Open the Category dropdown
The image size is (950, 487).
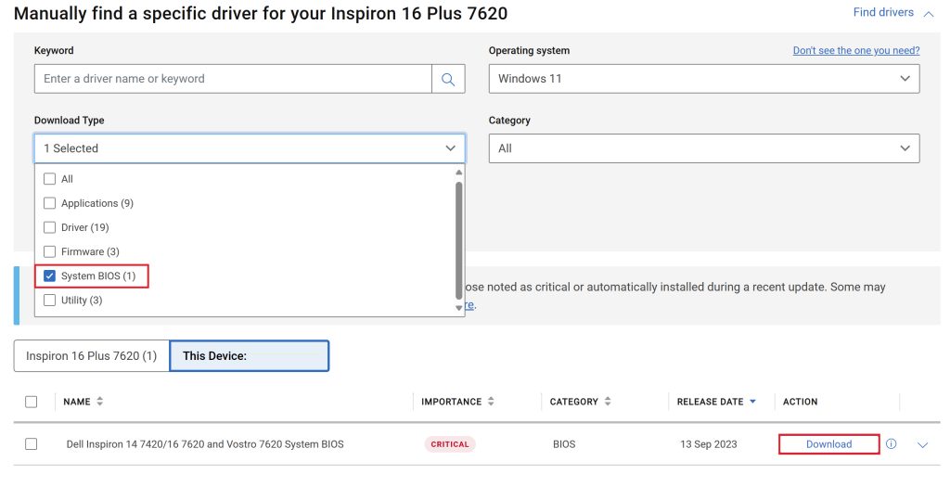point(703,148)
